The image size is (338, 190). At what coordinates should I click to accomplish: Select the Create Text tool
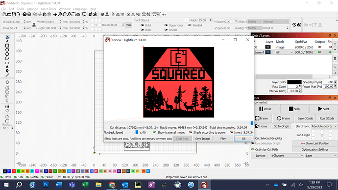coord(7,67)
